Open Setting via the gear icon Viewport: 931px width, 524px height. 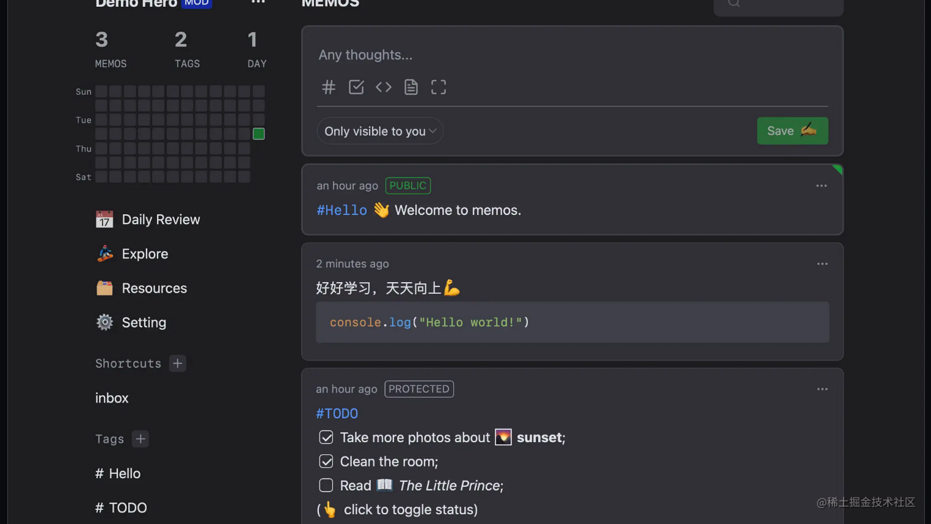pos(144,322)
